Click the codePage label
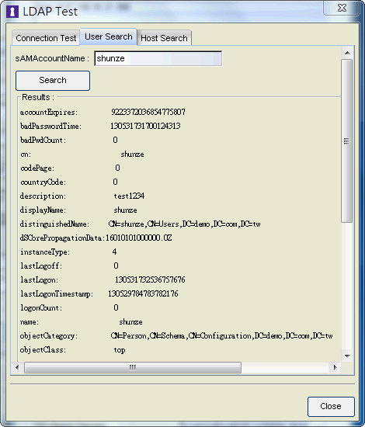Screen dimensions: 365x427 tap(37, 168)
